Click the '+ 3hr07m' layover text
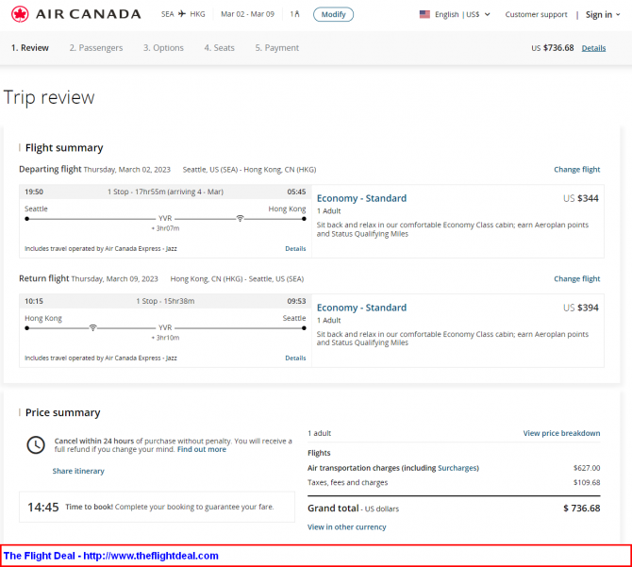The height and width of the screenshot is (567, 632). tap(165, 228)
